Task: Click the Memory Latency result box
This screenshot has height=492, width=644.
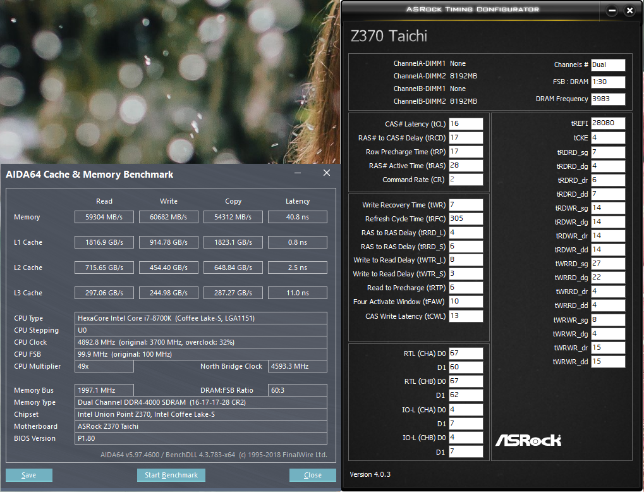Action: (297, 217)
